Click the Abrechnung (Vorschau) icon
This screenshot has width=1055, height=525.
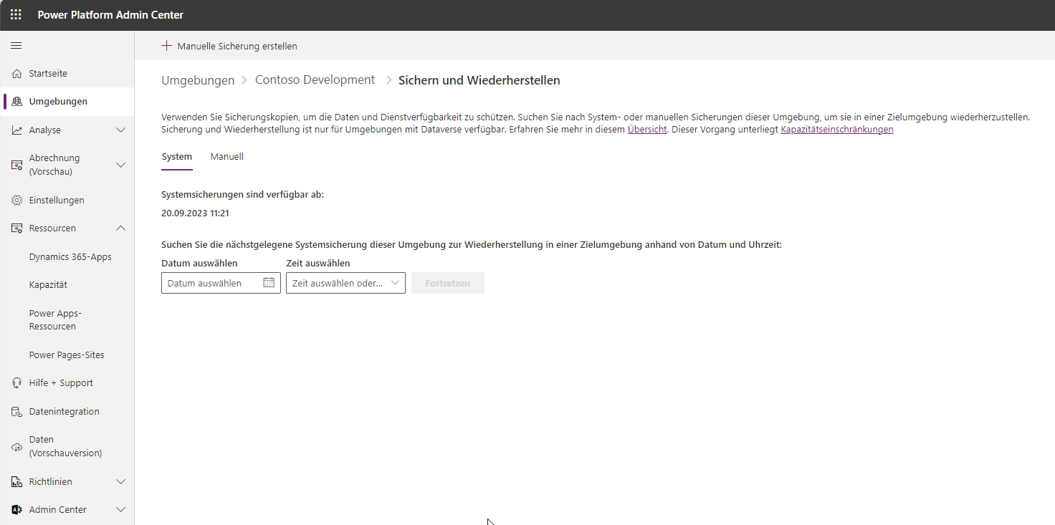(17, 165)
